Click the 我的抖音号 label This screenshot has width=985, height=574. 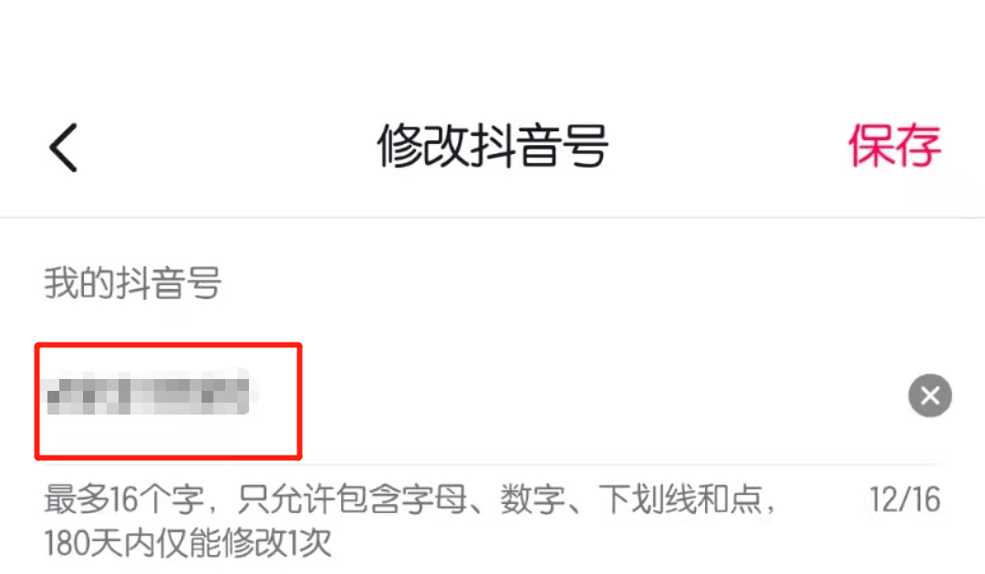click(x=132, y=283)
